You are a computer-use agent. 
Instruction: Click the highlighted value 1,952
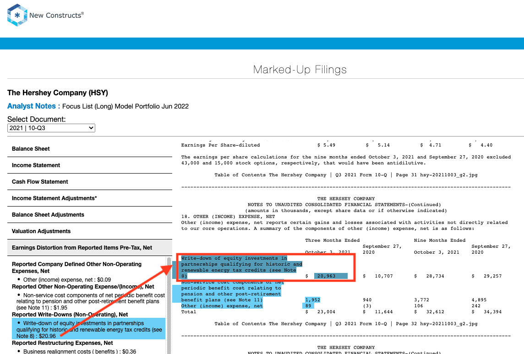[313, 300]
